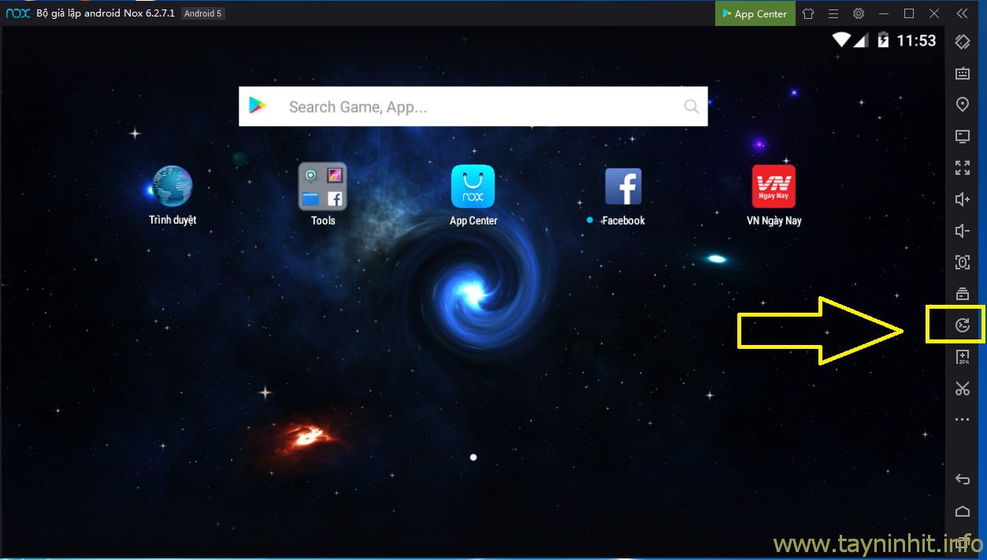Screen dimensions: 987x560
Task: Launch the VN Ngày Nay app
Action: coord(774,187)
